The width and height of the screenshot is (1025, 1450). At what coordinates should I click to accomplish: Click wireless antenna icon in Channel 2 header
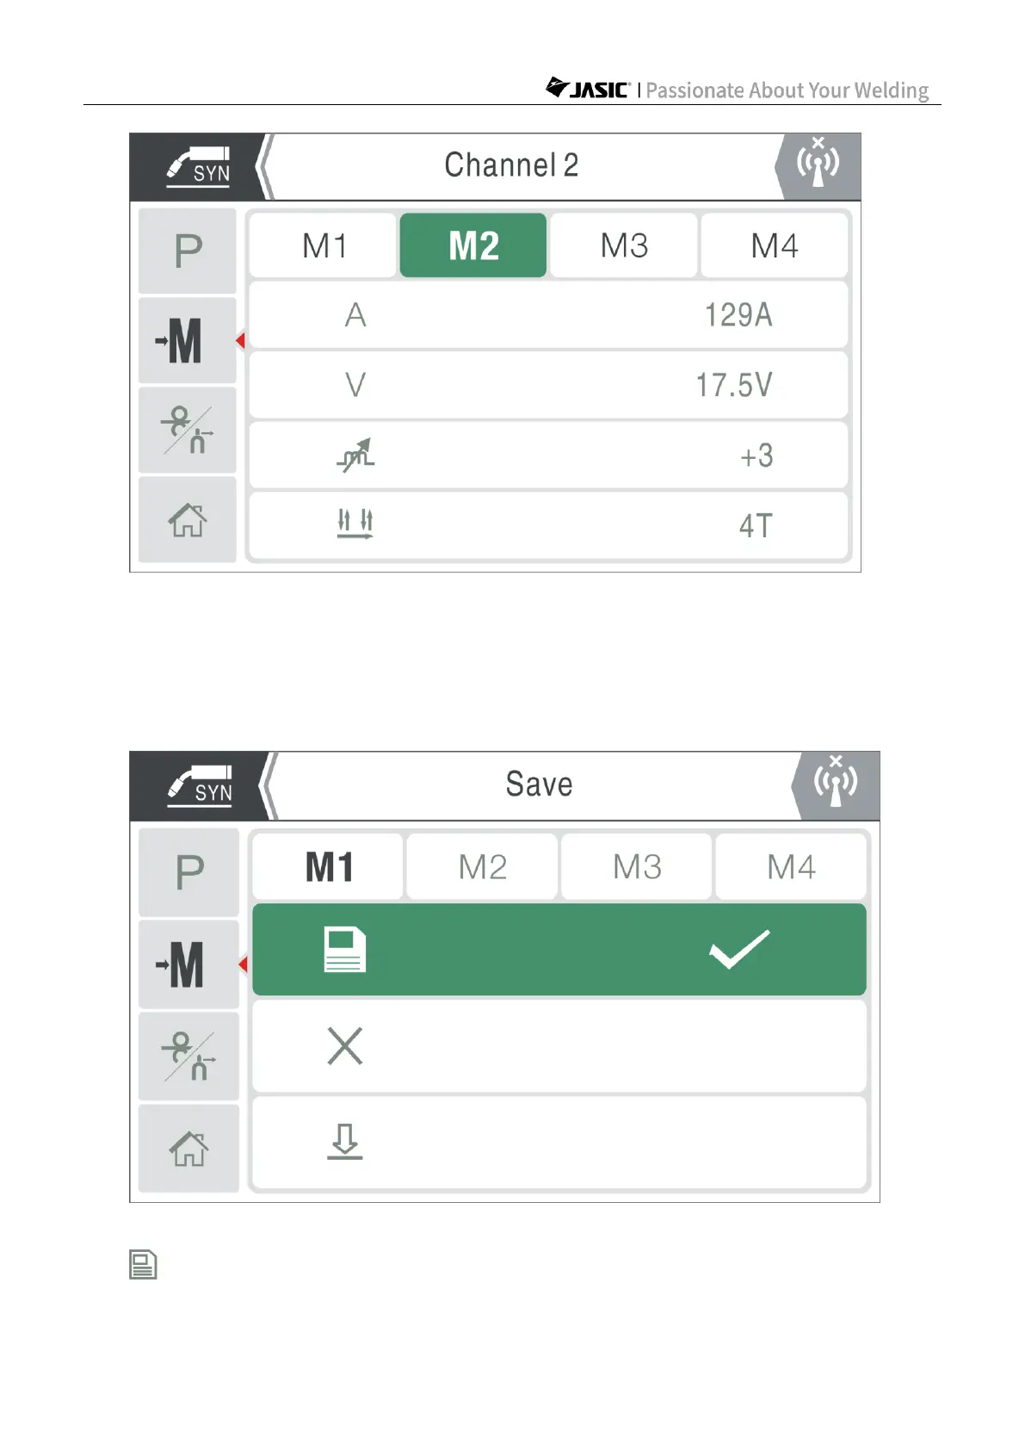click(x=818, y=165)
